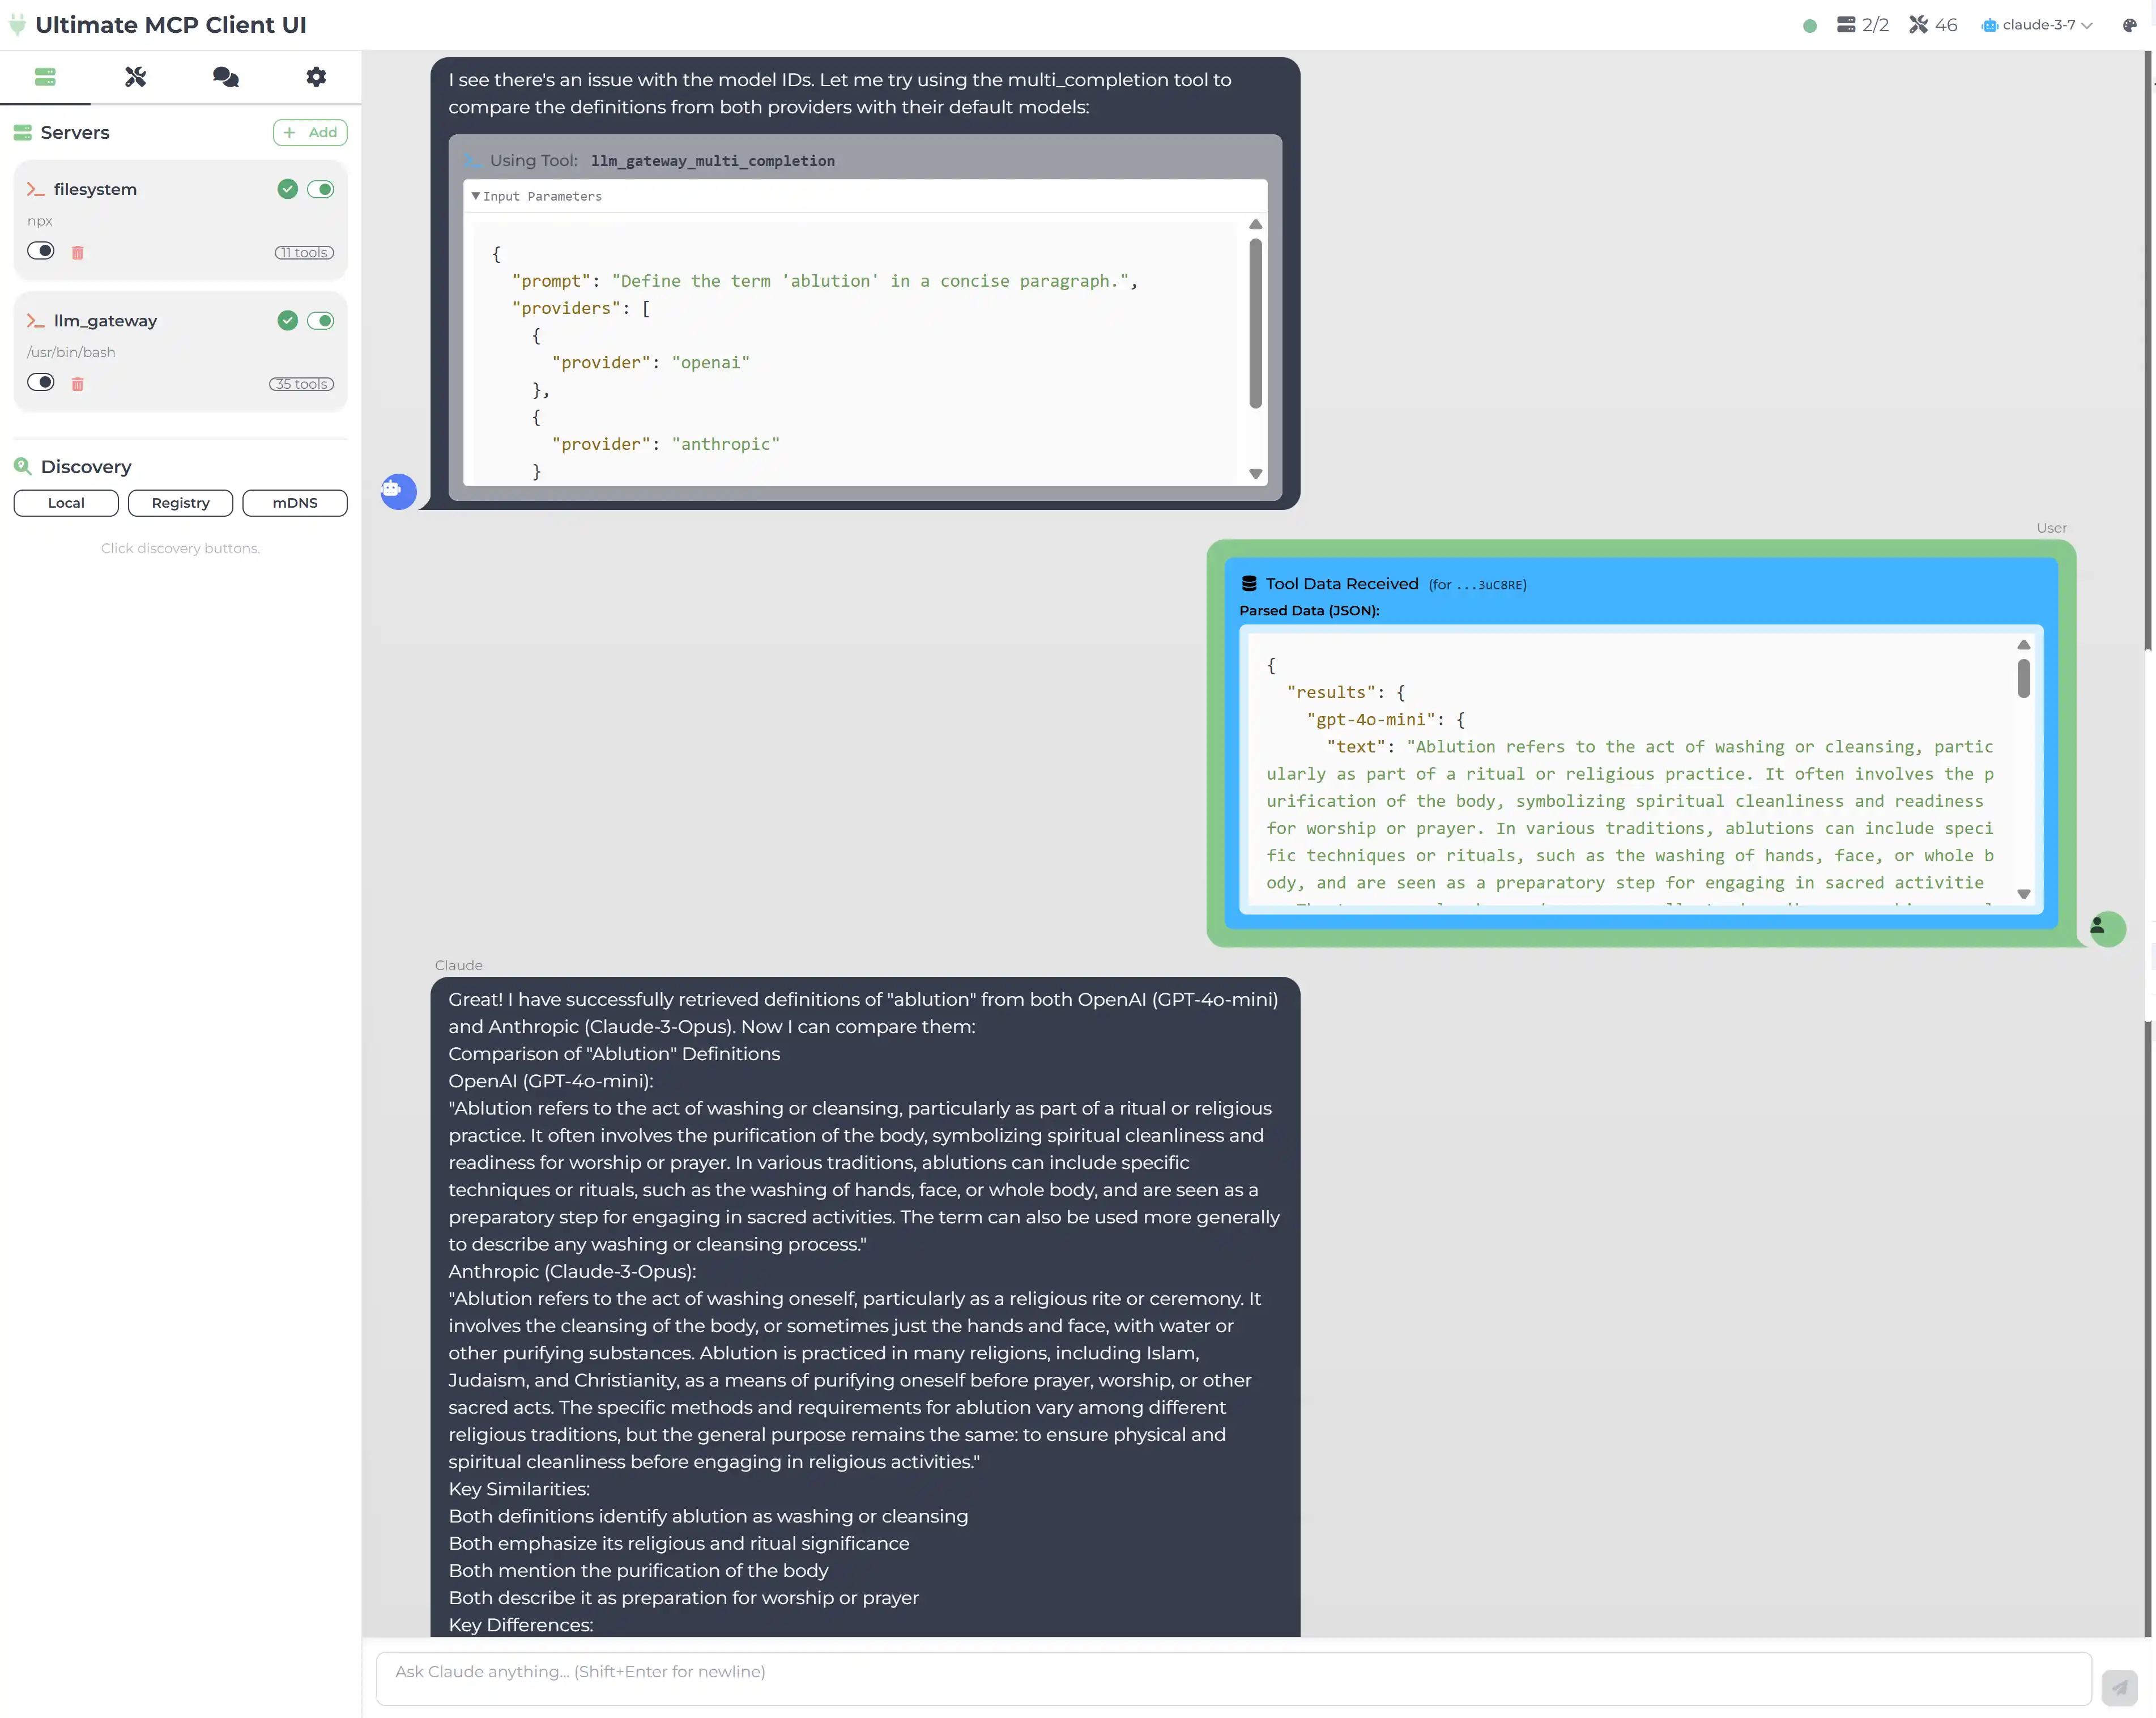The width and height of the screenshot is (2156, 1718).
Task: Run Registry discovery
Action: [x=180, y=503]
